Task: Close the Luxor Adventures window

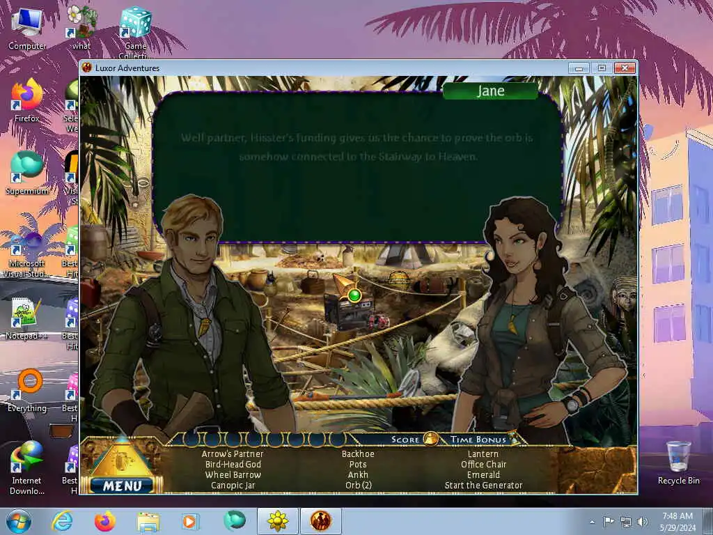Action: coord(625,68)
